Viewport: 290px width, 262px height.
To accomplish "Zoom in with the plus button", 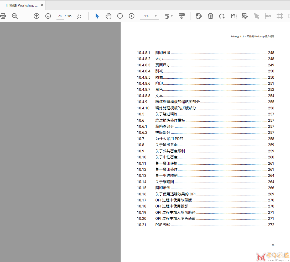I will coord(132,16).
